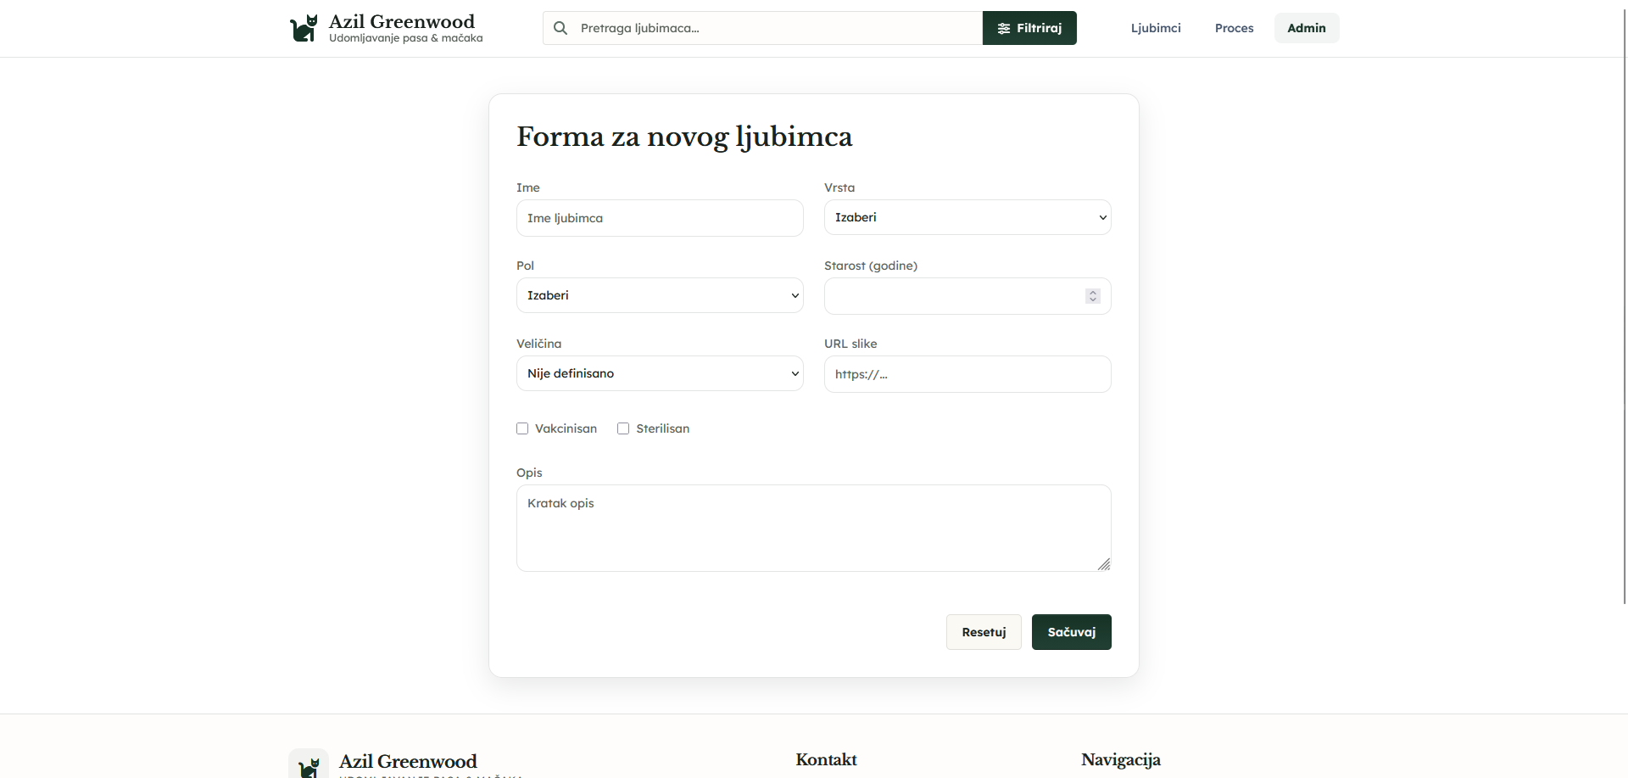Click into the Opis textarea
This screenshot has height=778, width=1628.
point(812,528)
